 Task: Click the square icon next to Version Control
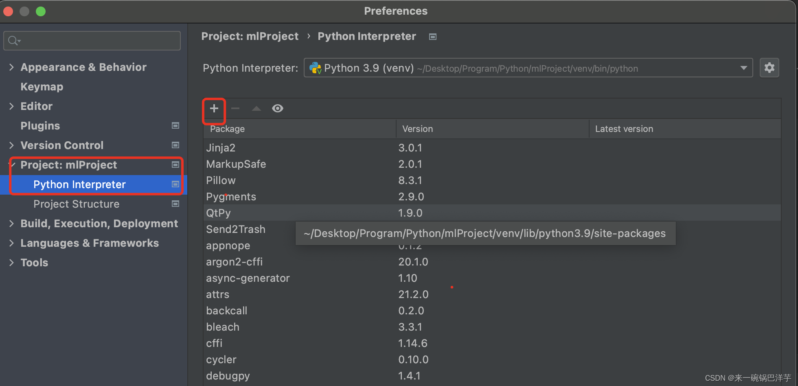coord(175,145)
